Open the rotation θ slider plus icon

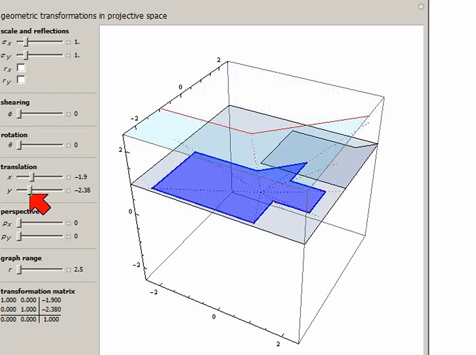69,145
